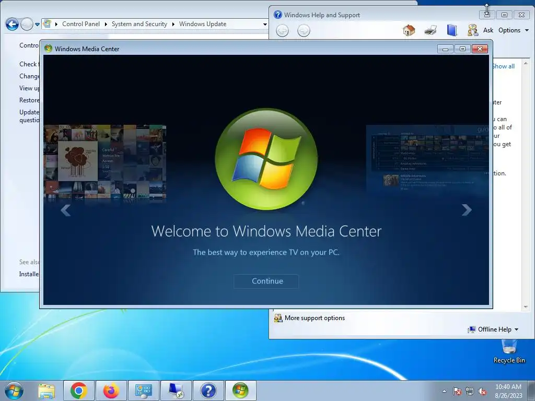
Task: Click System and Security breadcrumb segment
Action: [x=139, y=24]
